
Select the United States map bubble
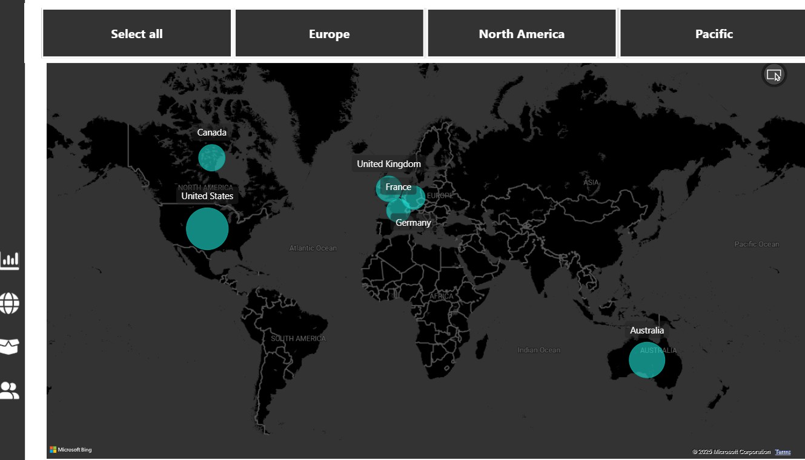[x=207, y=229]
